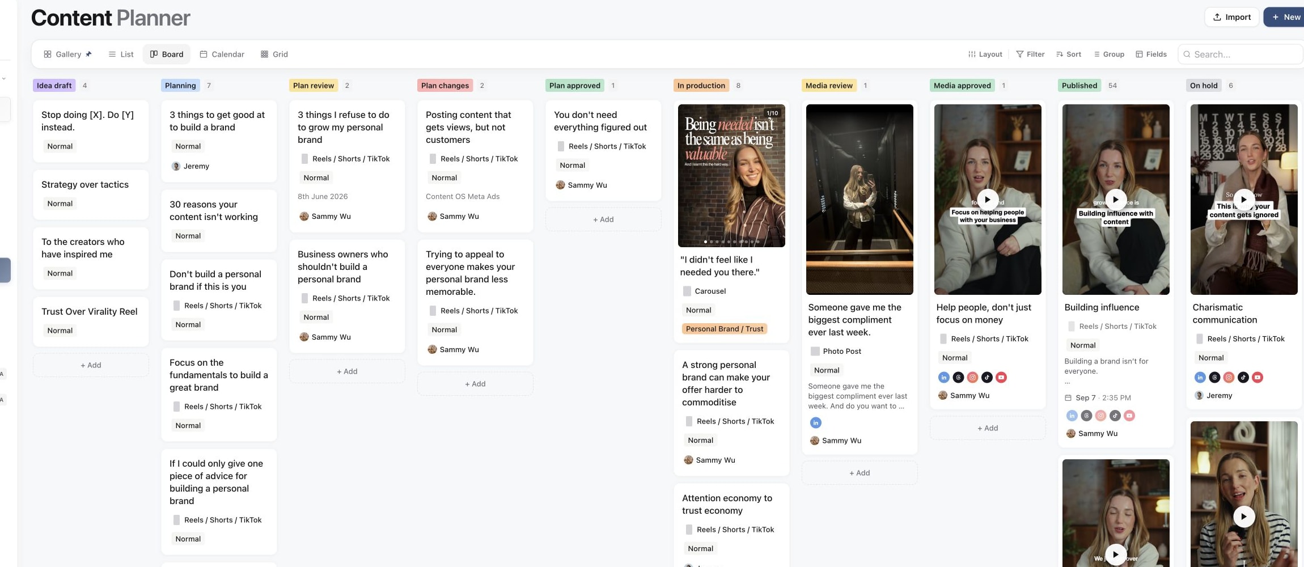Open the Fields menu
The height and width of the screenshot is (567, 1304).
coord(1151,54)
